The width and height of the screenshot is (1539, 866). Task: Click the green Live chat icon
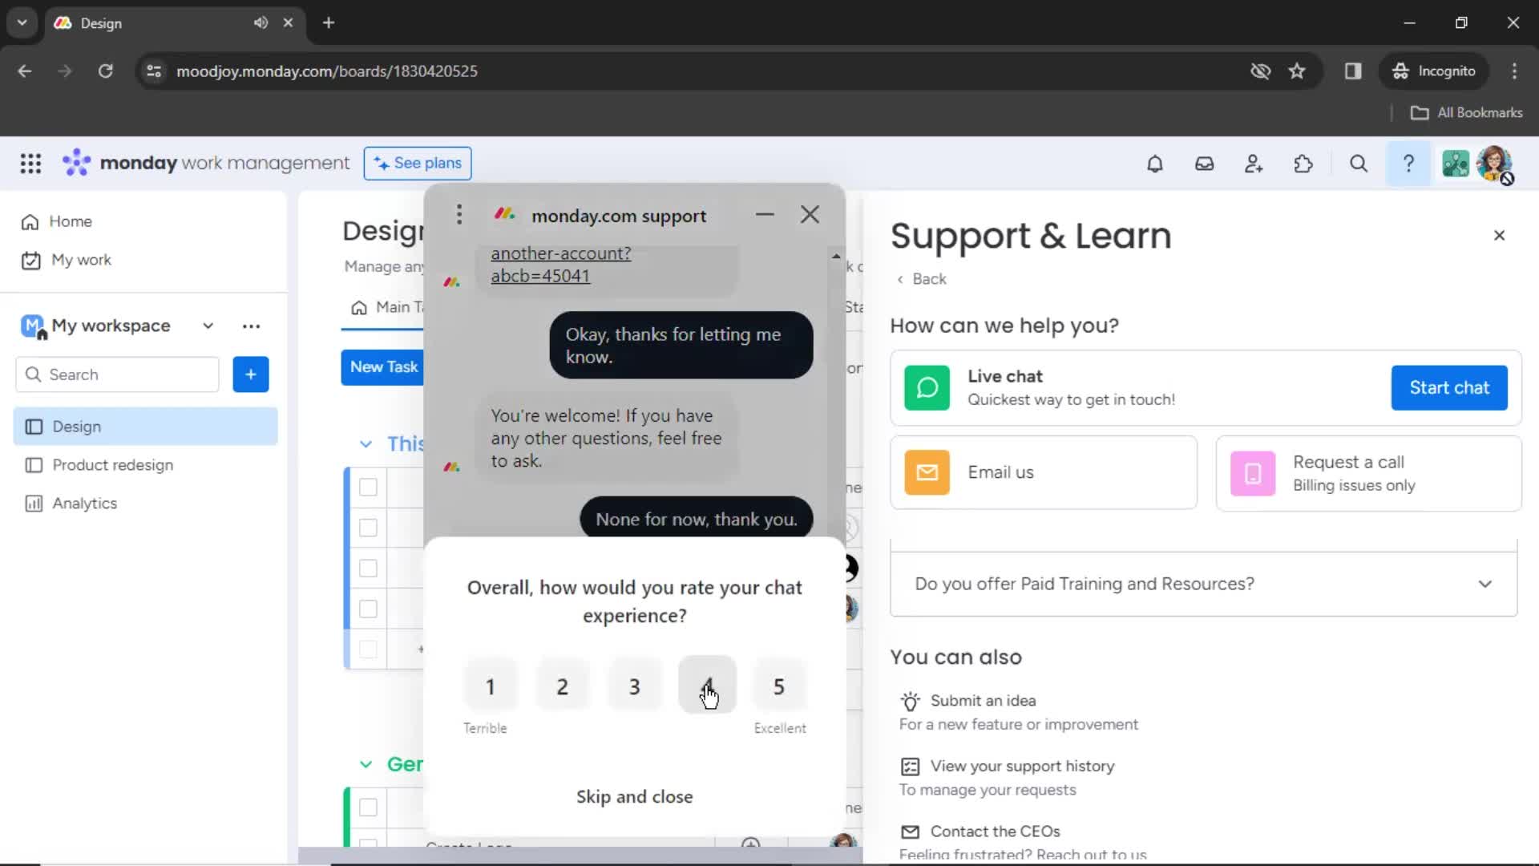pyautogui.click(x=927, y=387)
